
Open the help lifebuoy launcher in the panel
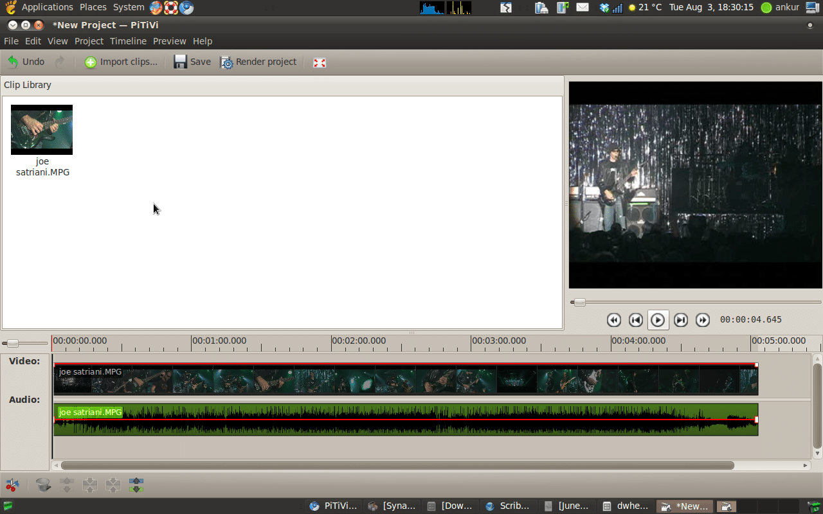coord(171,8)
